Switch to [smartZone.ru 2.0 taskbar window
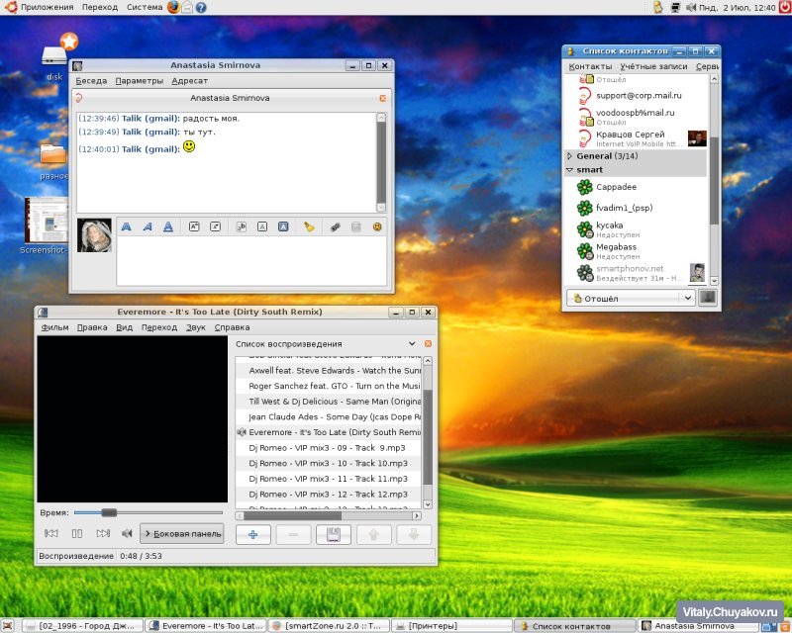 point(329,626)
